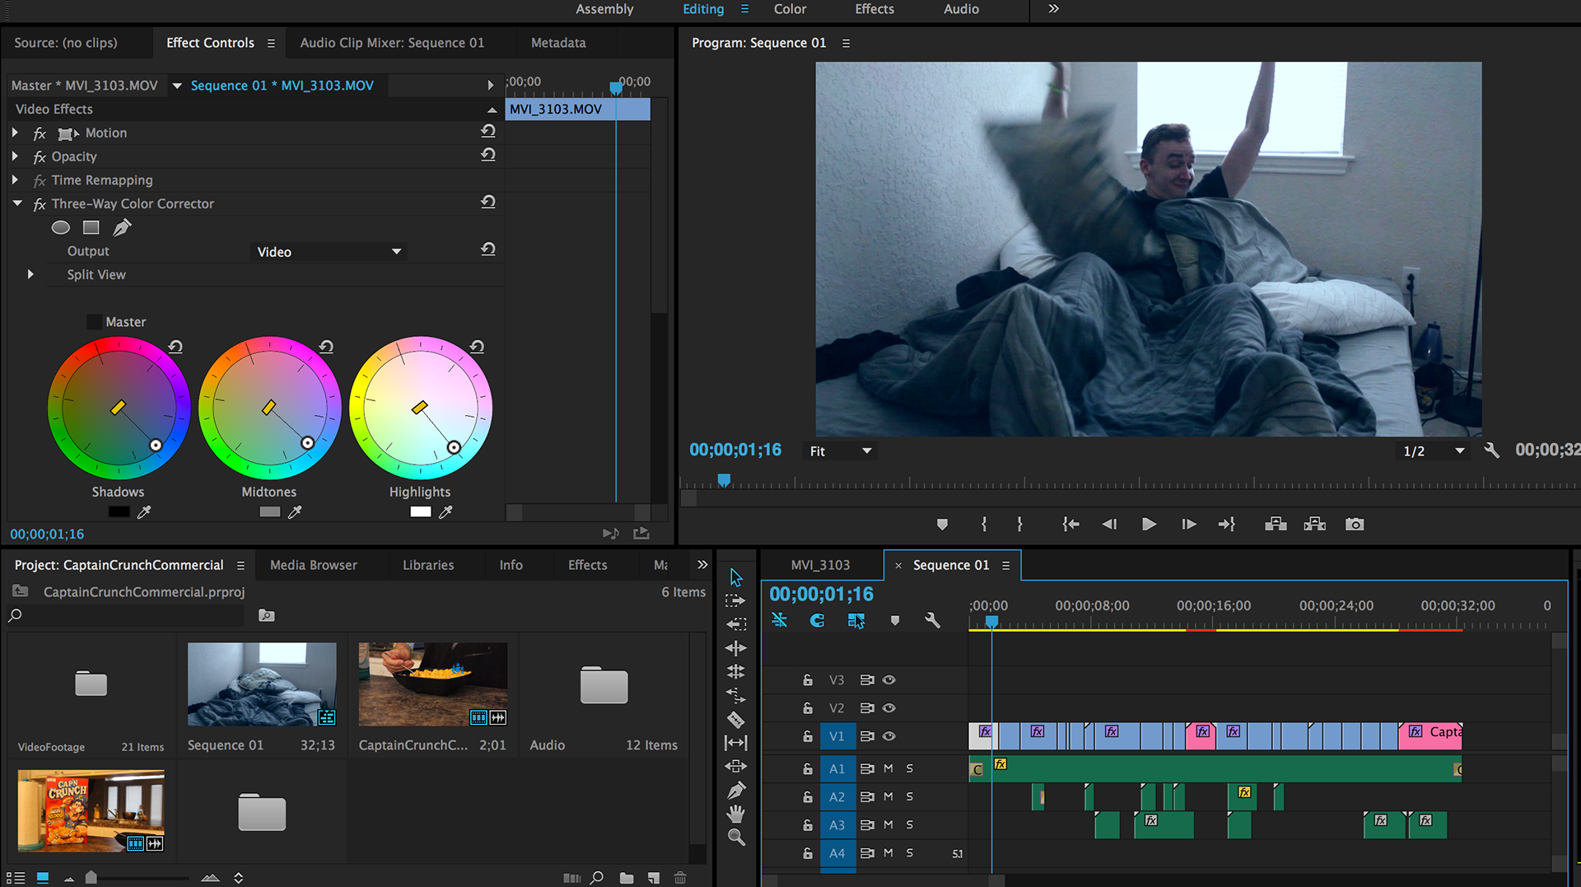1581x887 pixels.
Task: Click the Highlights white color swatch
Action: (420, 511)
